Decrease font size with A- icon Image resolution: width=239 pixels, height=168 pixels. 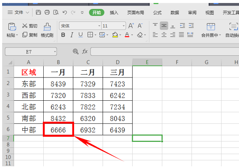pos(140,26)
